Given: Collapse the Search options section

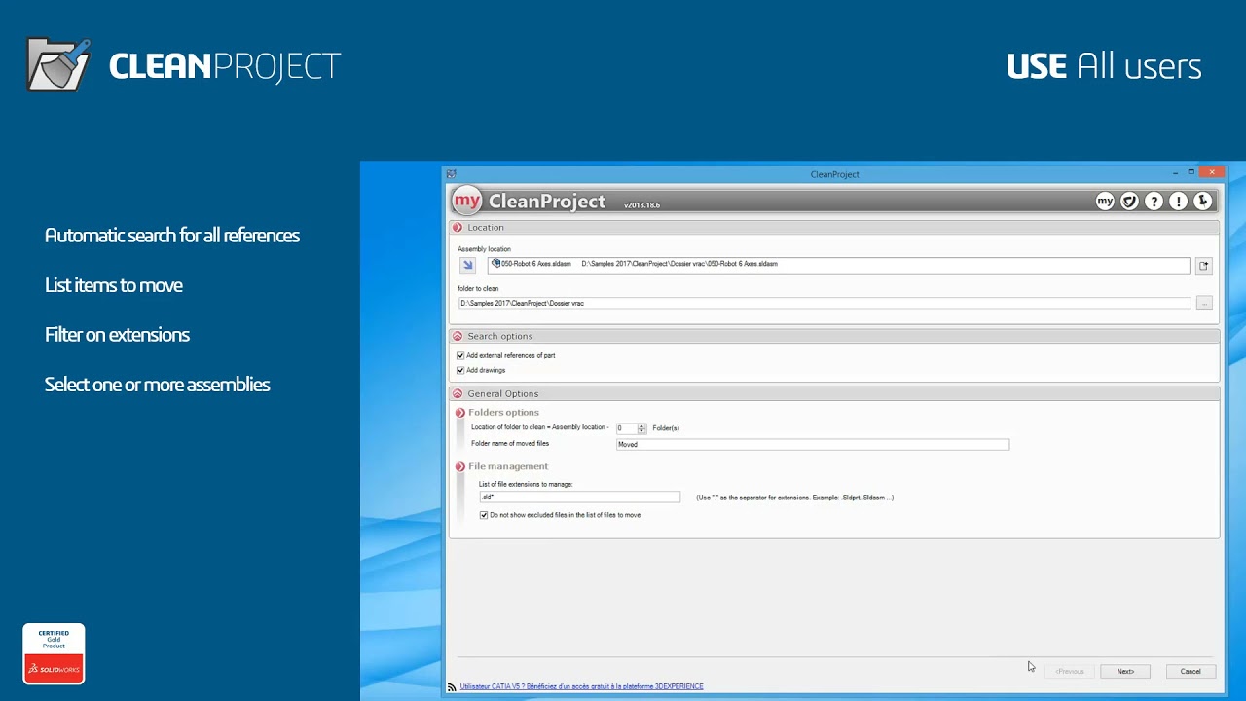Looking at the screenshot, I should [458, 337].
